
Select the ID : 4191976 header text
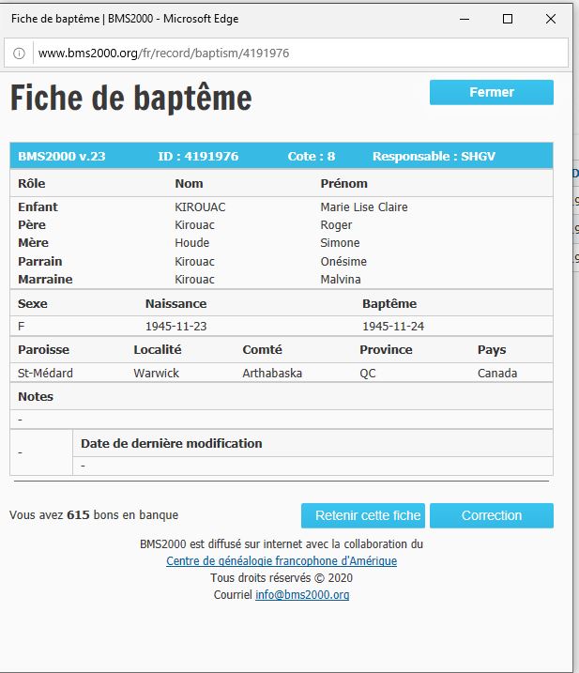coord(198,156)
